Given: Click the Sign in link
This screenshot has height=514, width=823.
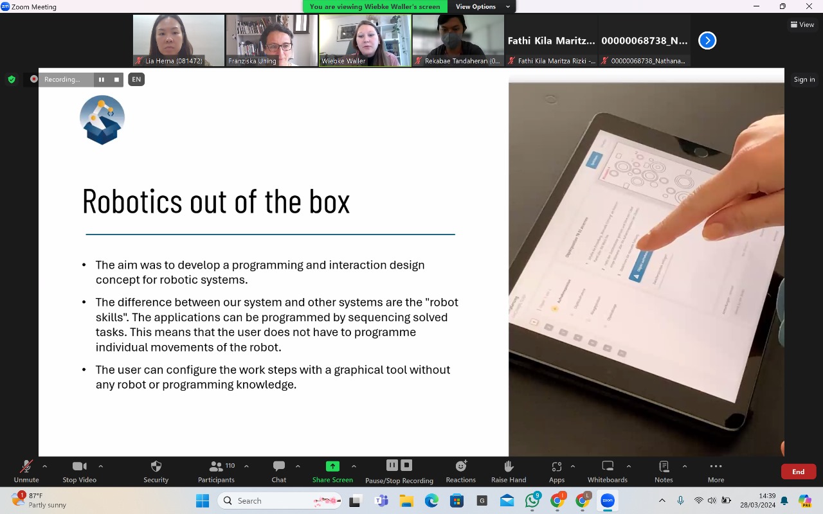Looking at the screenshot, I should pos(804,80).
